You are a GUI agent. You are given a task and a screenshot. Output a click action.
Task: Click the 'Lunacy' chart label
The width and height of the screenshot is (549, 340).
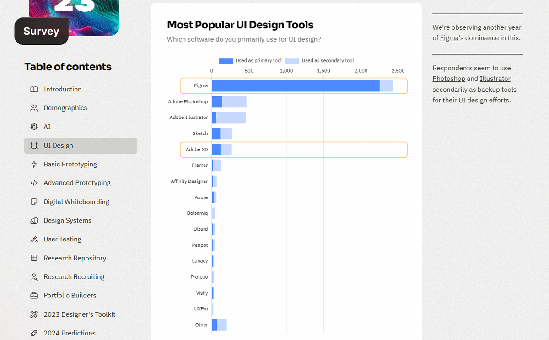200,261
